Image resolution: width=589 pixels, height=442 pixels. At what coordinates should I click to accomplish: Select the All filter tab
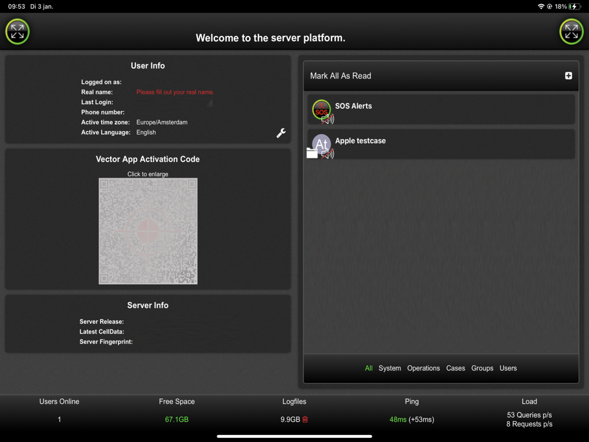(x=369, y=368)
